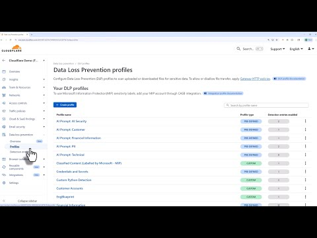This screenshot has height=238, width=317.
Task: Click the browser address bar
Action: pyautogui.click(x=141, y=40)
